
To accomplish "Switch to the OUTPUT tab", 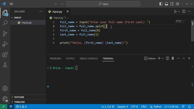I will point(70,58).
